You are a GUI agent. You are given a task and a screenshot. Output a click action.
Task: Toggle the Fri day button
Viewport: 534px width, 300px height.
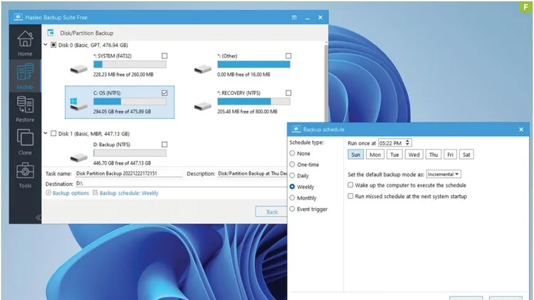450,155
